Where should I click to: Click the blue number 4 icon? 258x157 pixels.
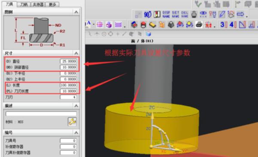coord(233,25)
